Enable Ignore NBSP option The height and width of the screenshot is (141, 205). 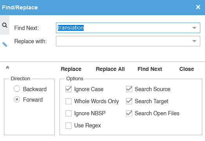[68, 113]
